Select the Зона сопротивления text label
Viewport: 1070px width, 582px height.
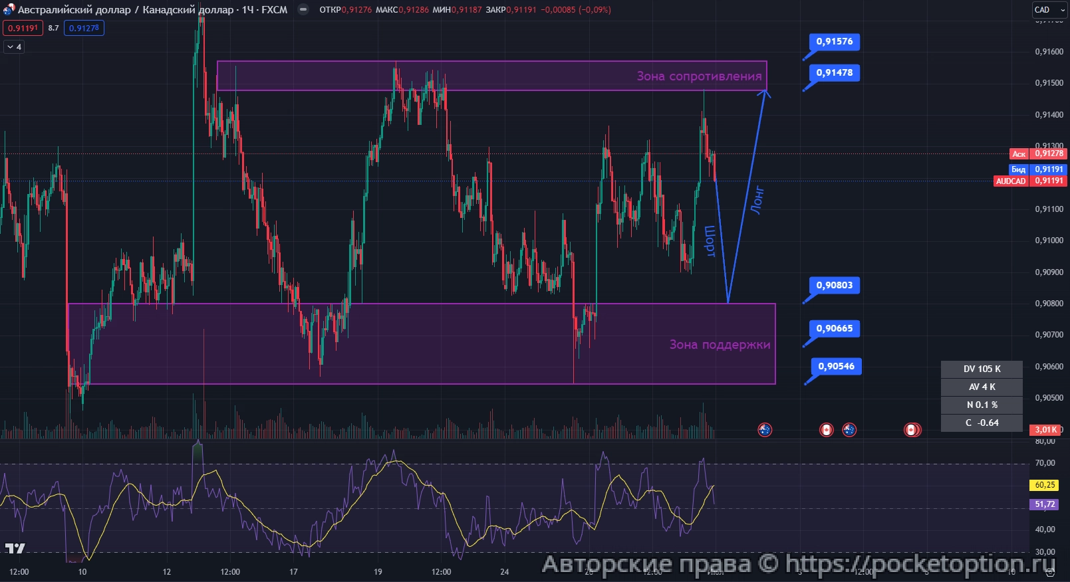(x=699, y=76)
